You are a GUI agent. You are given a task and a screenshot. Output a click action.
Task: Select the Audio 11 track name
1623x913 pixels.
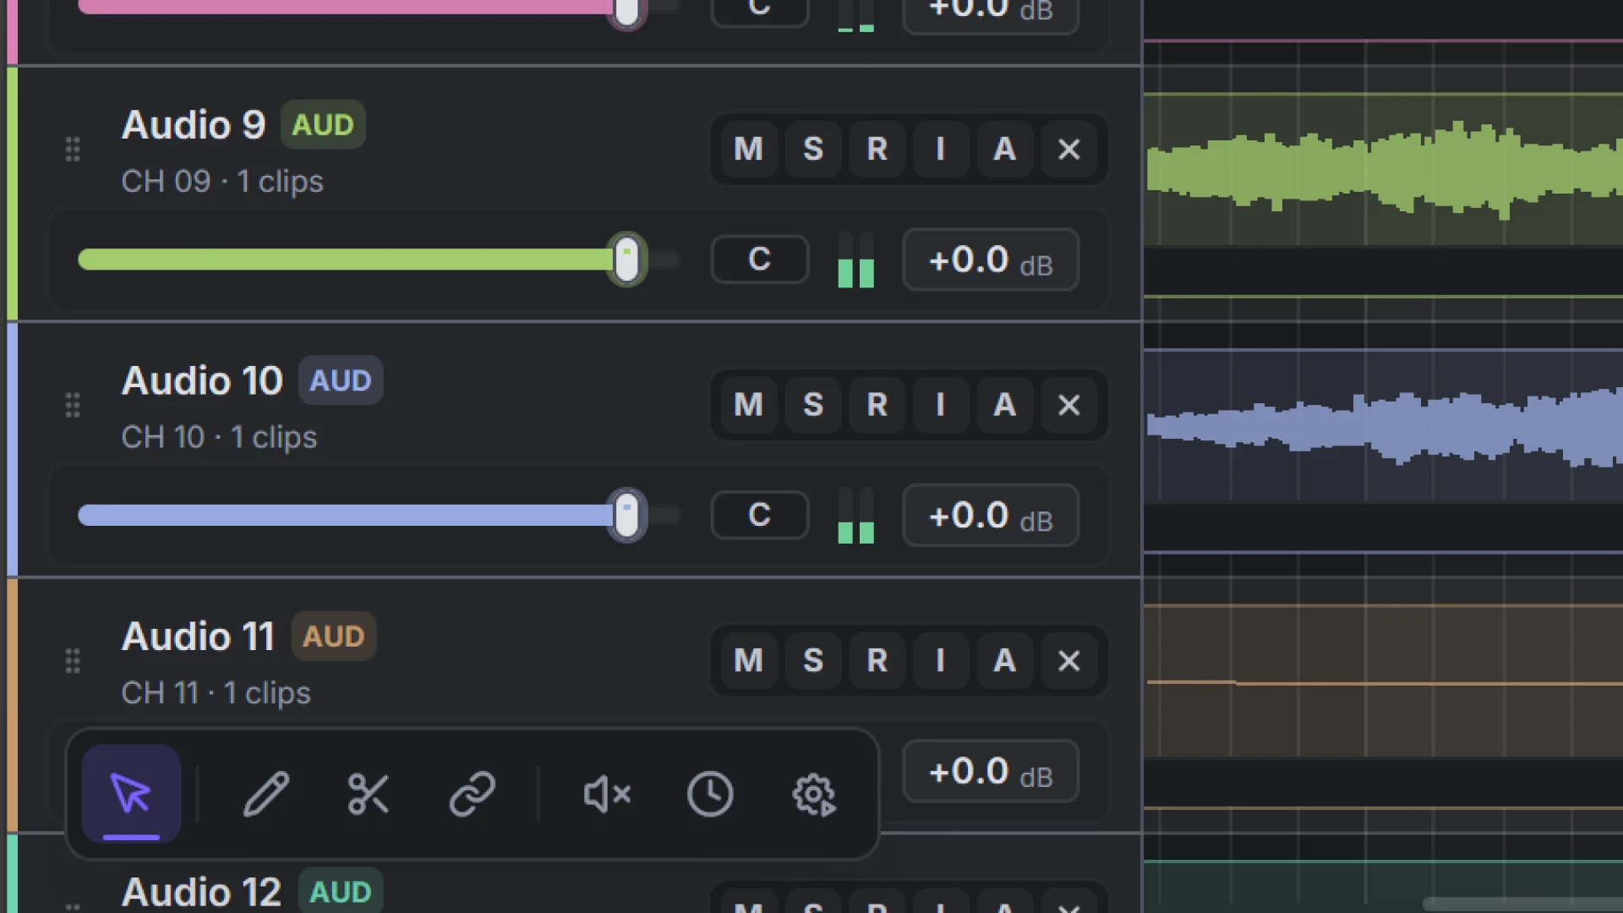click(199, 637)
